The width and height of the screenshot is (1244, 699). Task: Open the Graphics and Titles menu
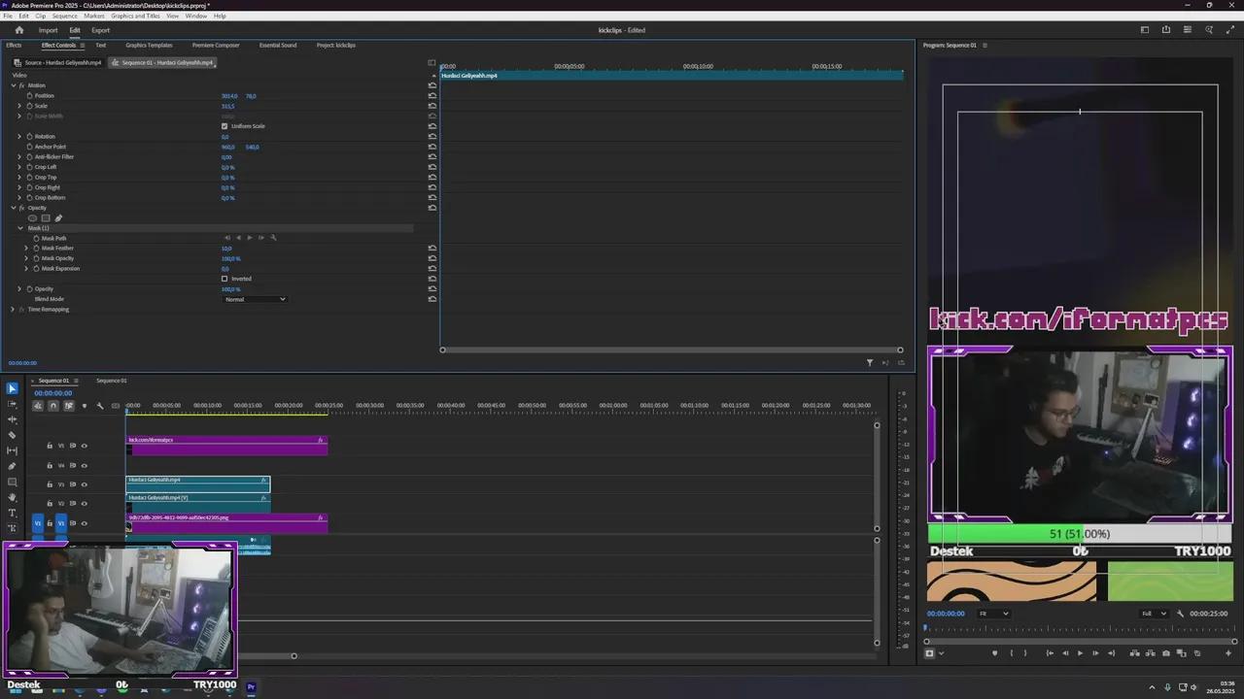[x=135, y=17]
